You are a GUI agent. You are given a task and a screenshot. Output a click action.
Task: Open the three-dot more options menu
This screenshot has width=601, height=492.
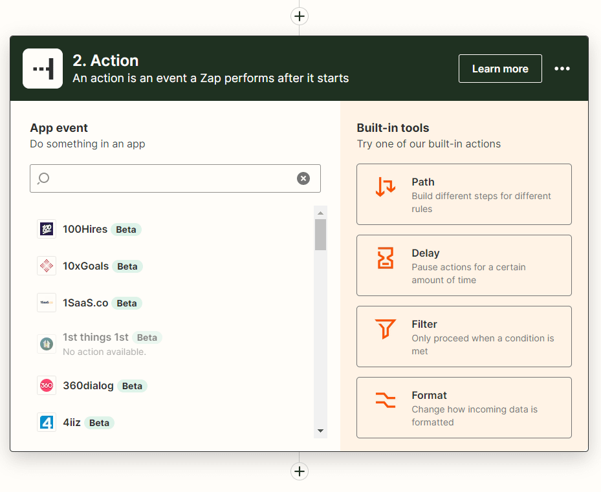click(x=562, y=69)
